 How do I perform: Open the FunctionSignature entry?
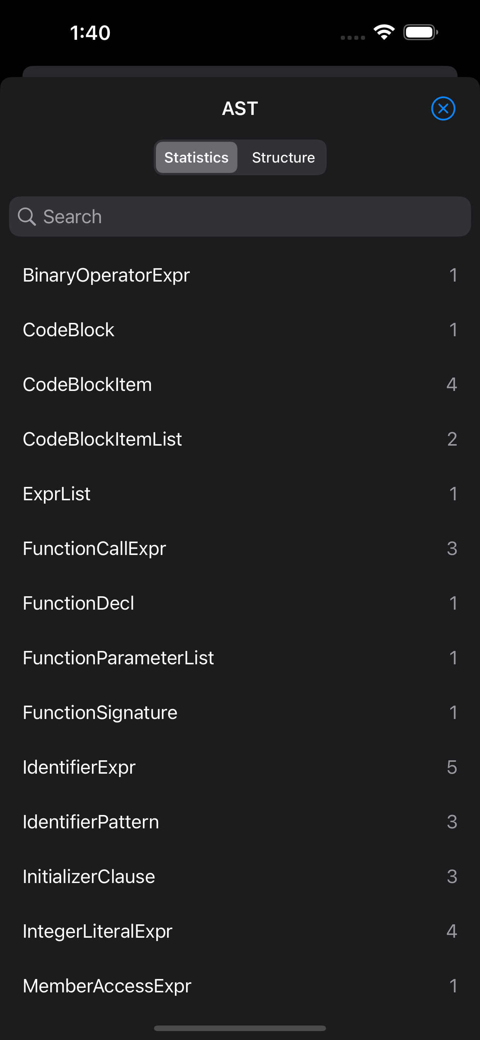point(240,713)
